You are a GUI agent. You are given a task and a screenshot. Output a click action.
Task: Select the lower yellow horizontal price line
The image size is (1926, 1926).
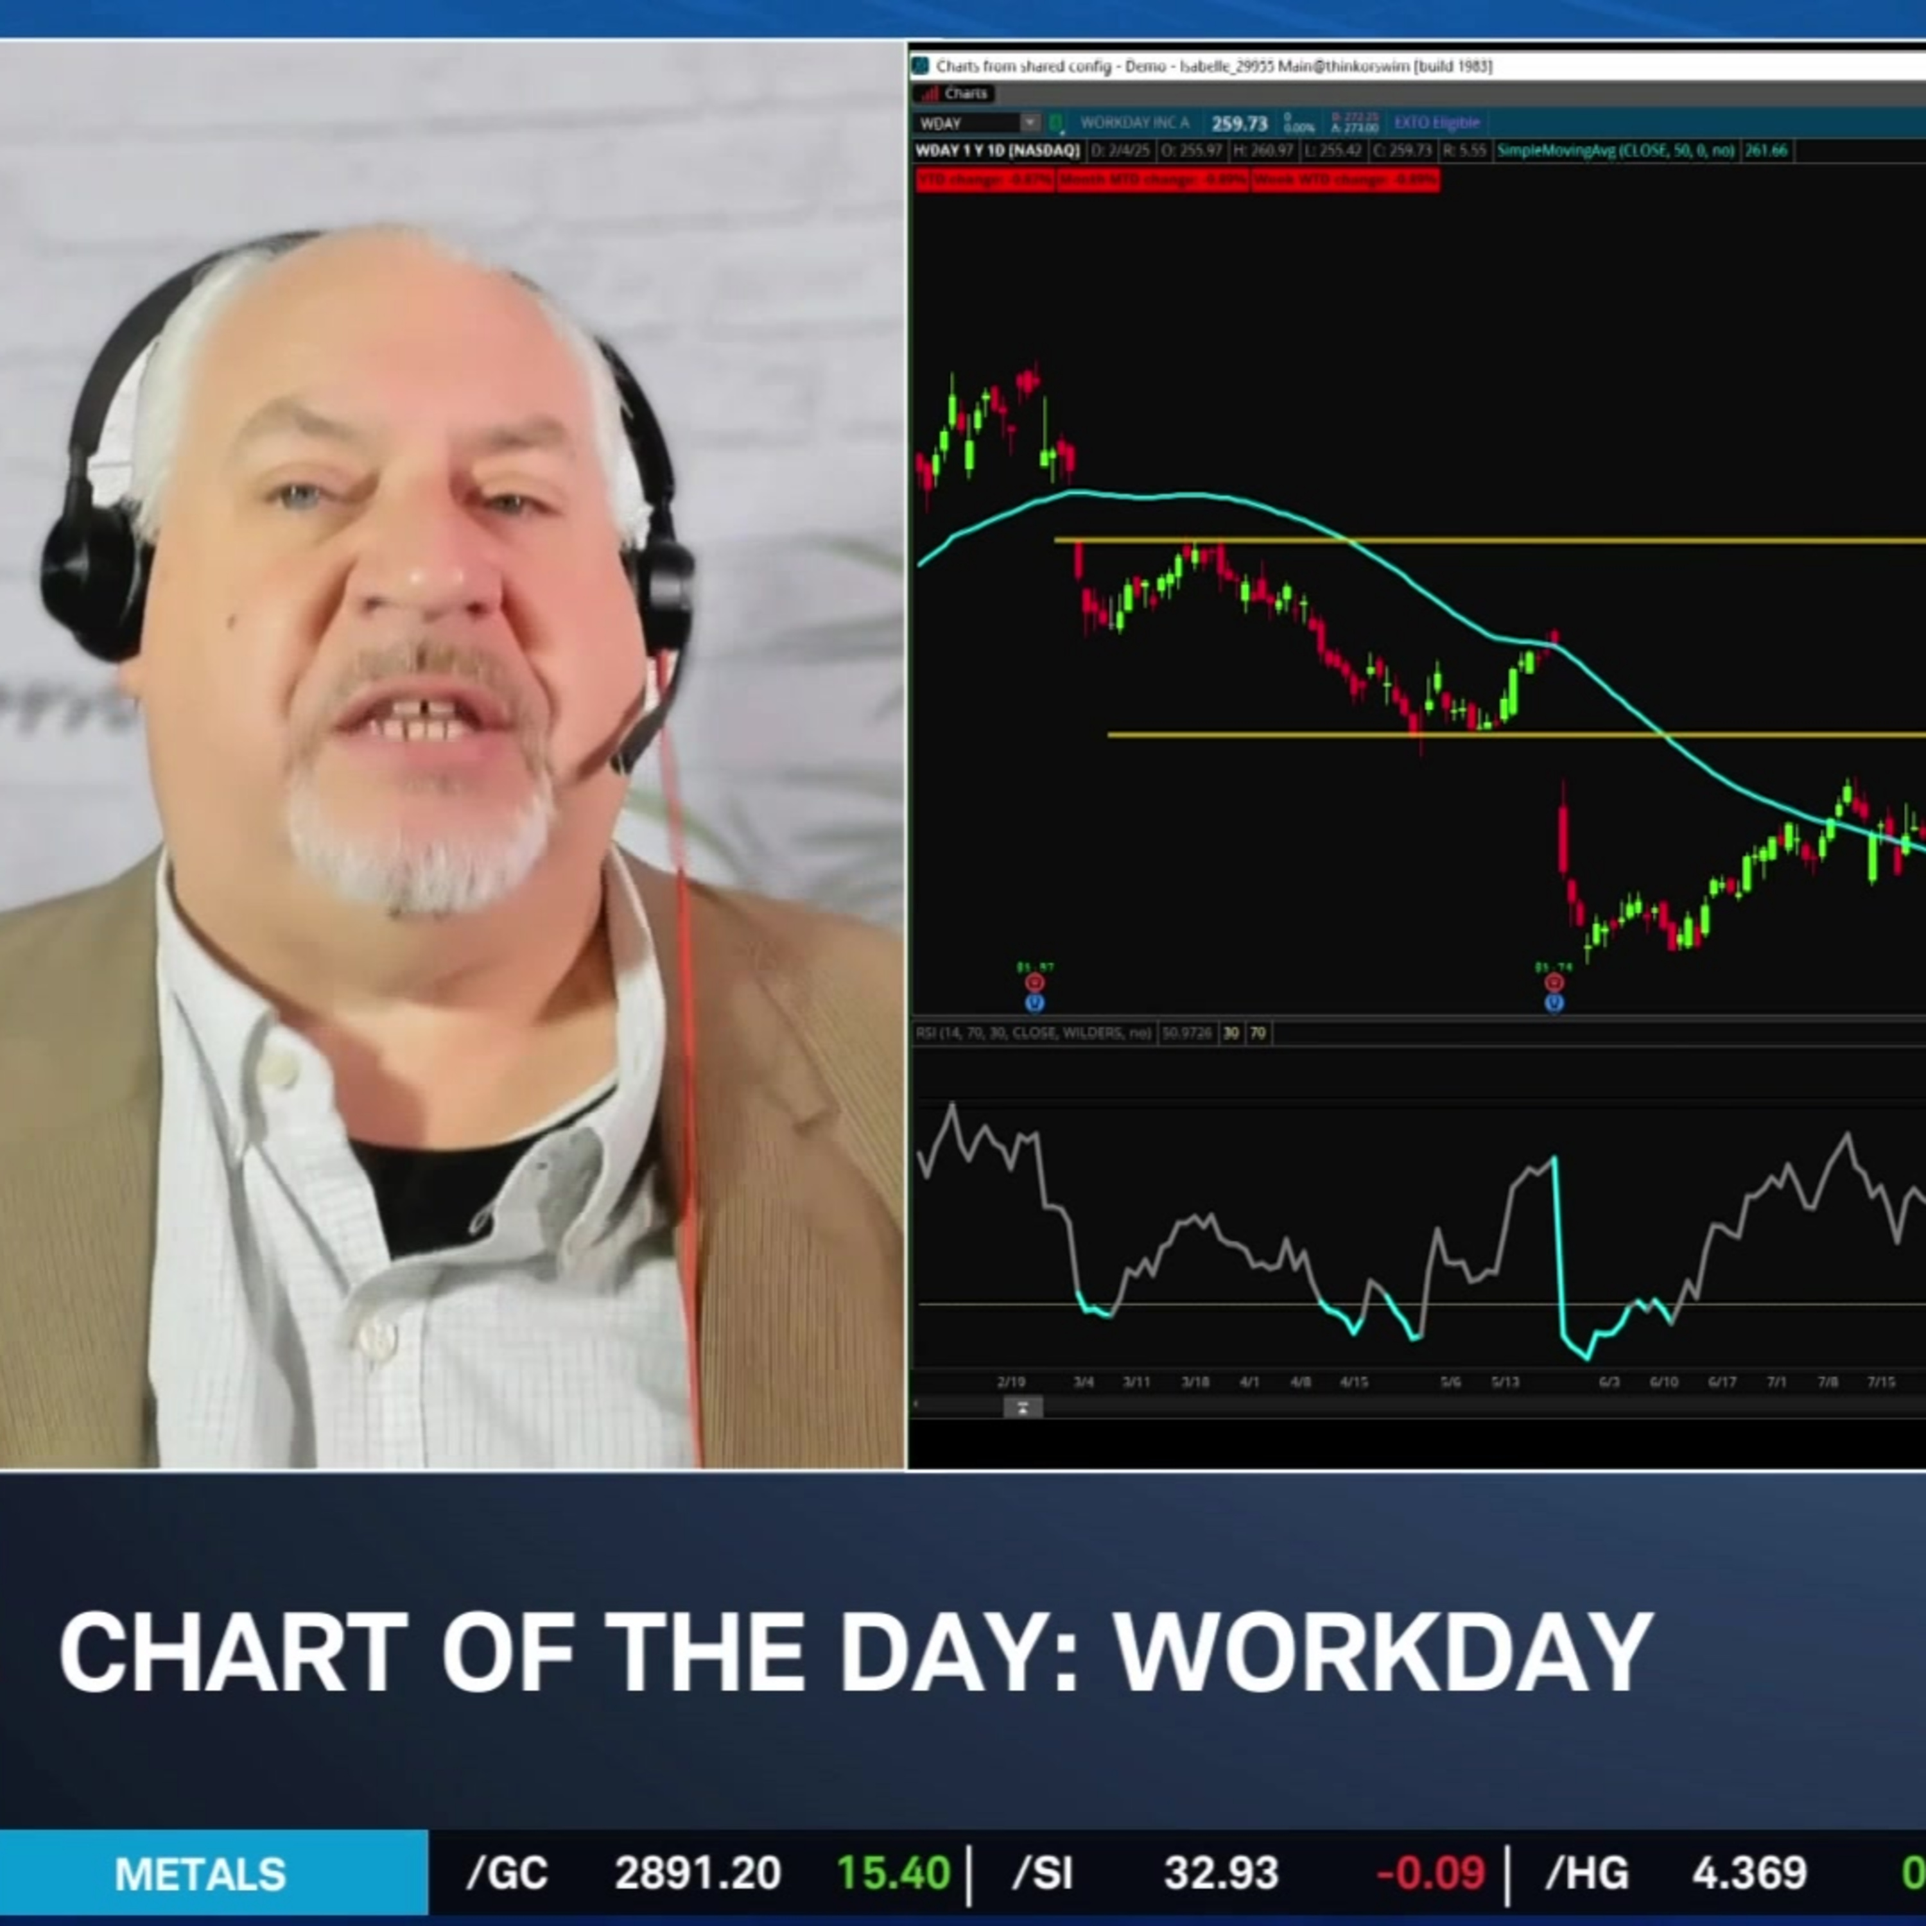[x=1515, y=734]
